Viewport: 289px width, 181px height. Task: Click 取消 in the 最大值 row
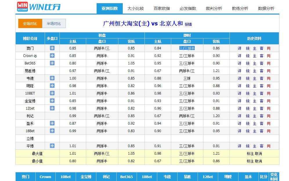[259, 154]
